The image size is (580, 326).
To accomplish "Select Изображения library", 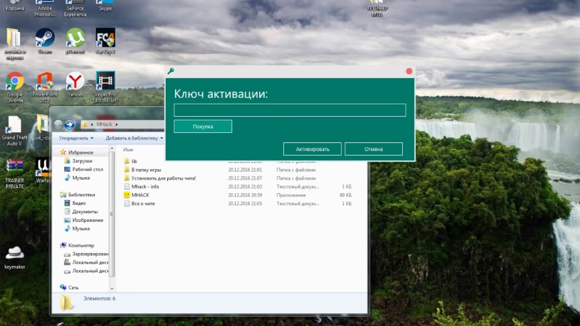I will pos(87,220).
